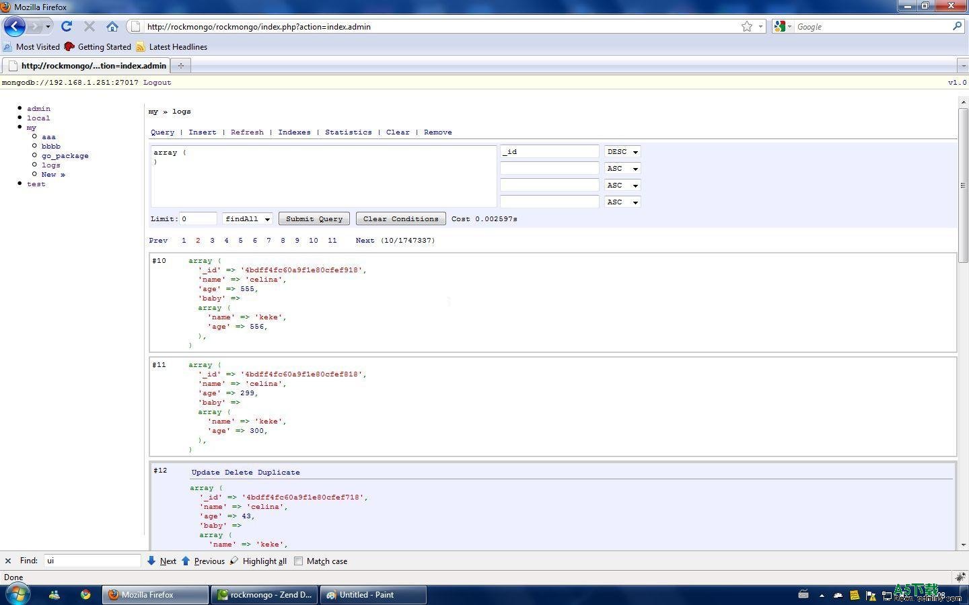Open the test database in sidebar
The width and height of the screenshot is (969, 605).
[36, 184]
